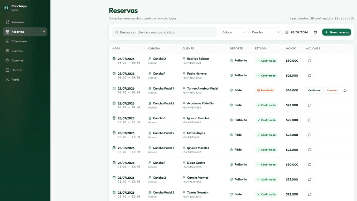The height and width of the screenshot is (201, 357).
Task: Click court icon beside Cancha Pádel 1 at 08:00
Action: (x=150, y=88)
